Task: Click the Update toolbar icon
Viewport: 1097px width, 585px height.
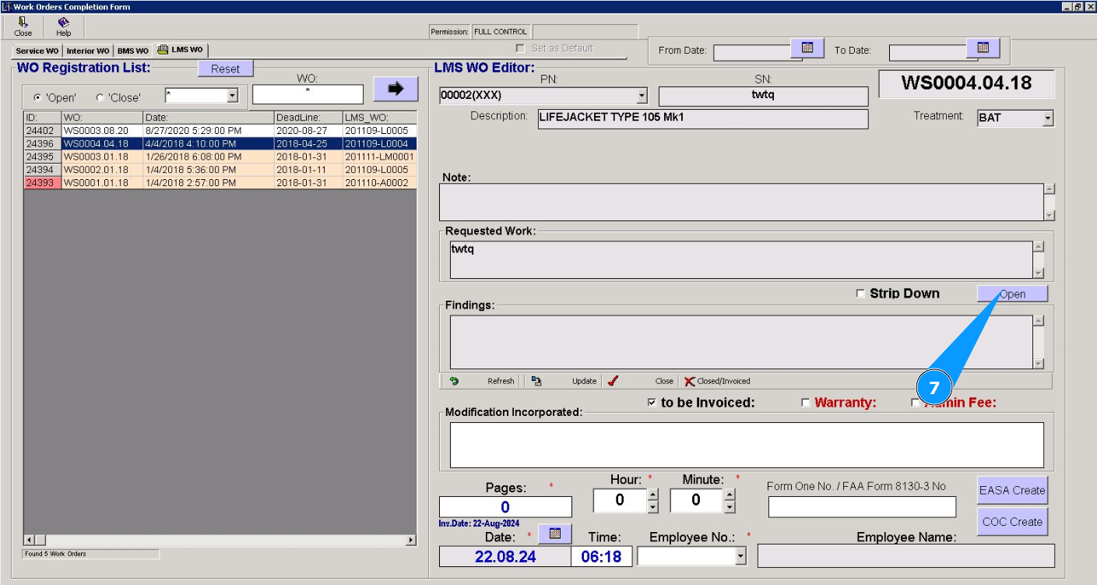Action: pyautogui.click(x=537, y=381)
